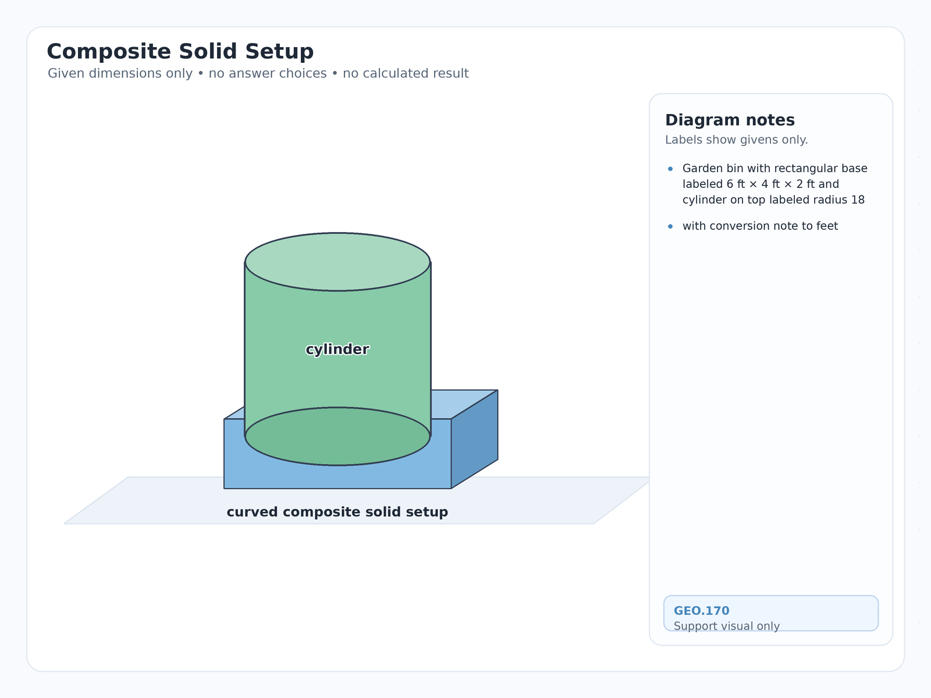Image resolution: width=931 pixels, height=698 pixels.
Task: Click the GEO.170 badge box
Action: click(x=771, y=613)
